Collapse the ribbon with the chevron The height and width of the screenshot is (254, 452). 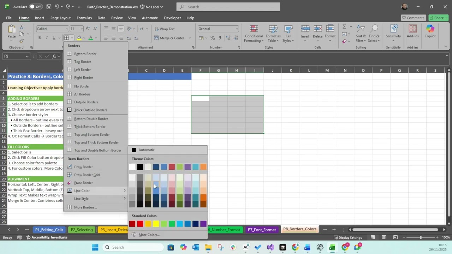tap(445, 46)
